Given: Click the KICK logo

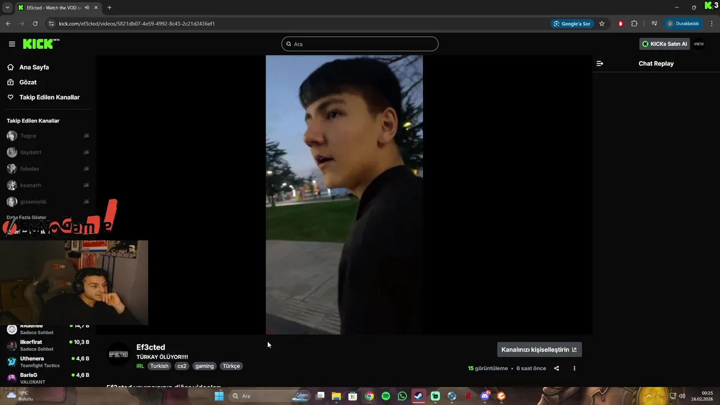Looking at the screenshot, I should point(40,44).
